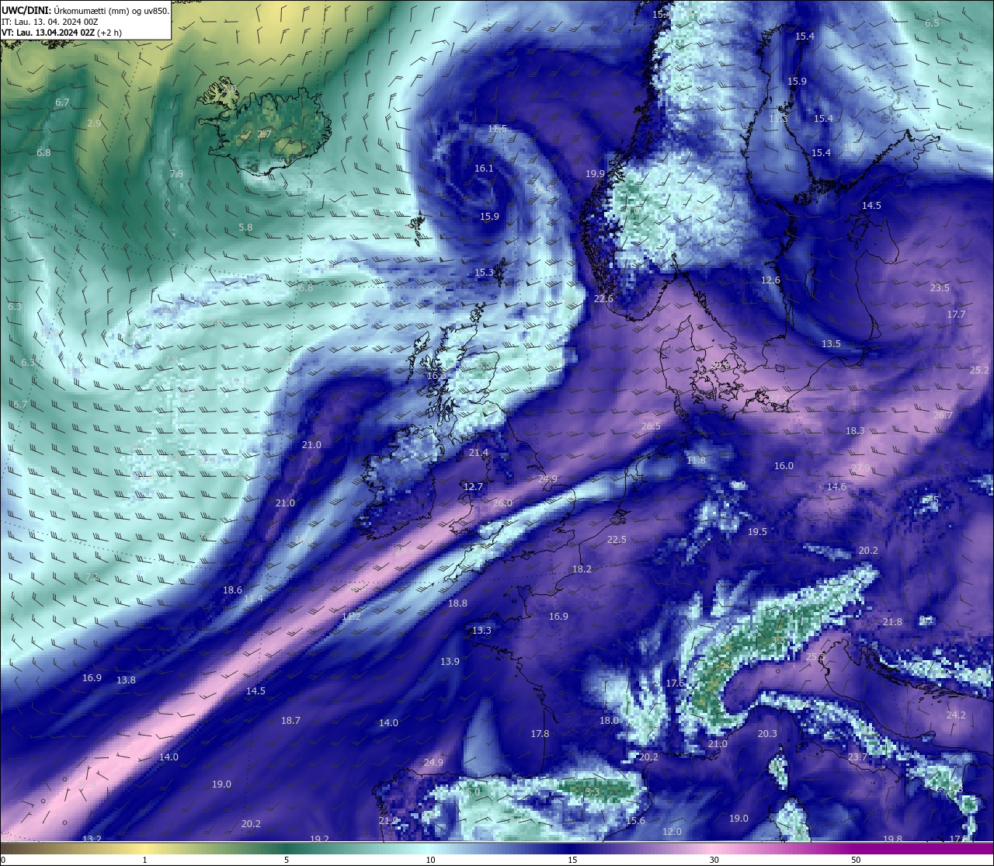Click the map value 12.7
Viewport: 994px width, 866px height.
pyautogui.click(x=473, y=487)
